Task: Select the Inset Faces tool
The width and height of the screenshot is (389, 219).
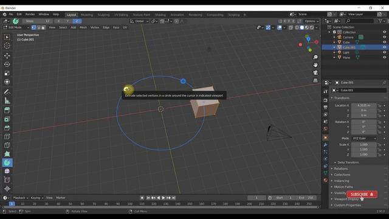Action: pos(7,119)
